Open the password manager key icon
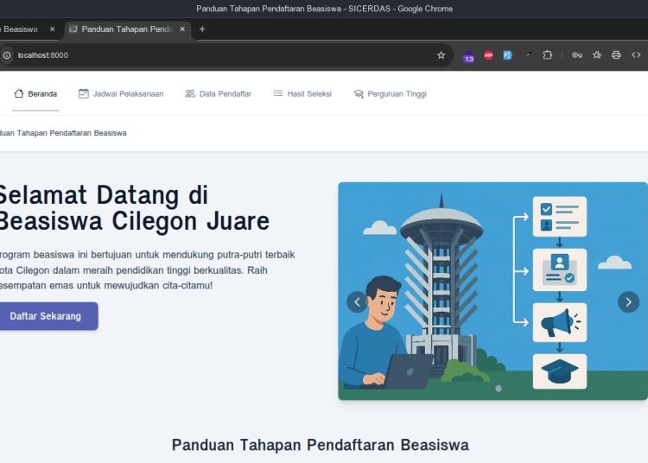This screenshot has height=463, width=648. pos(576,55)
